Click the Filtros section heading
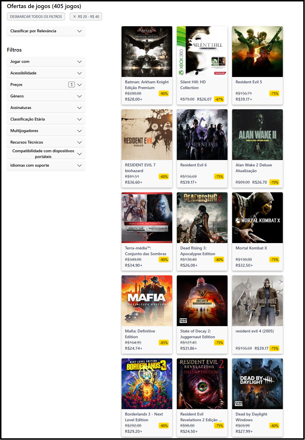 point(14,50)
